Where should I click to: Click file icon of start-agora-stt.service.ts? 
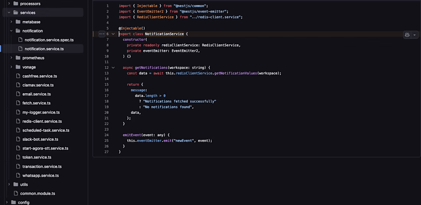18,148
